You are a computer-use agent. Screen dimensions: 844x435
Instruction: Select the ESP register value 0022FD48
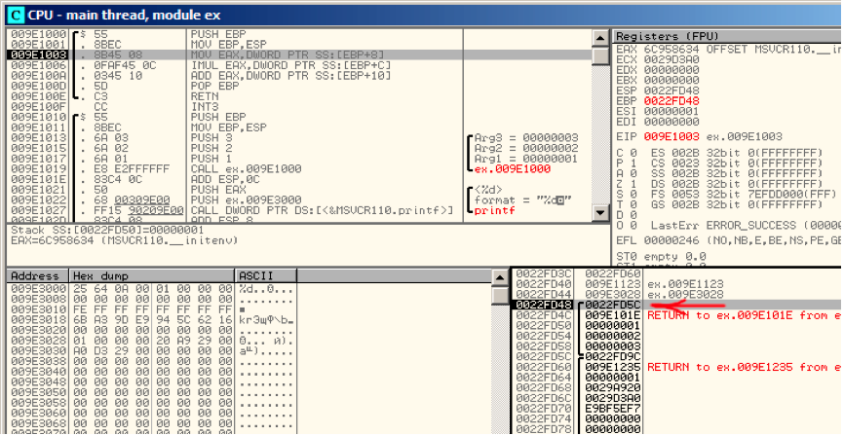coord(671,91)
